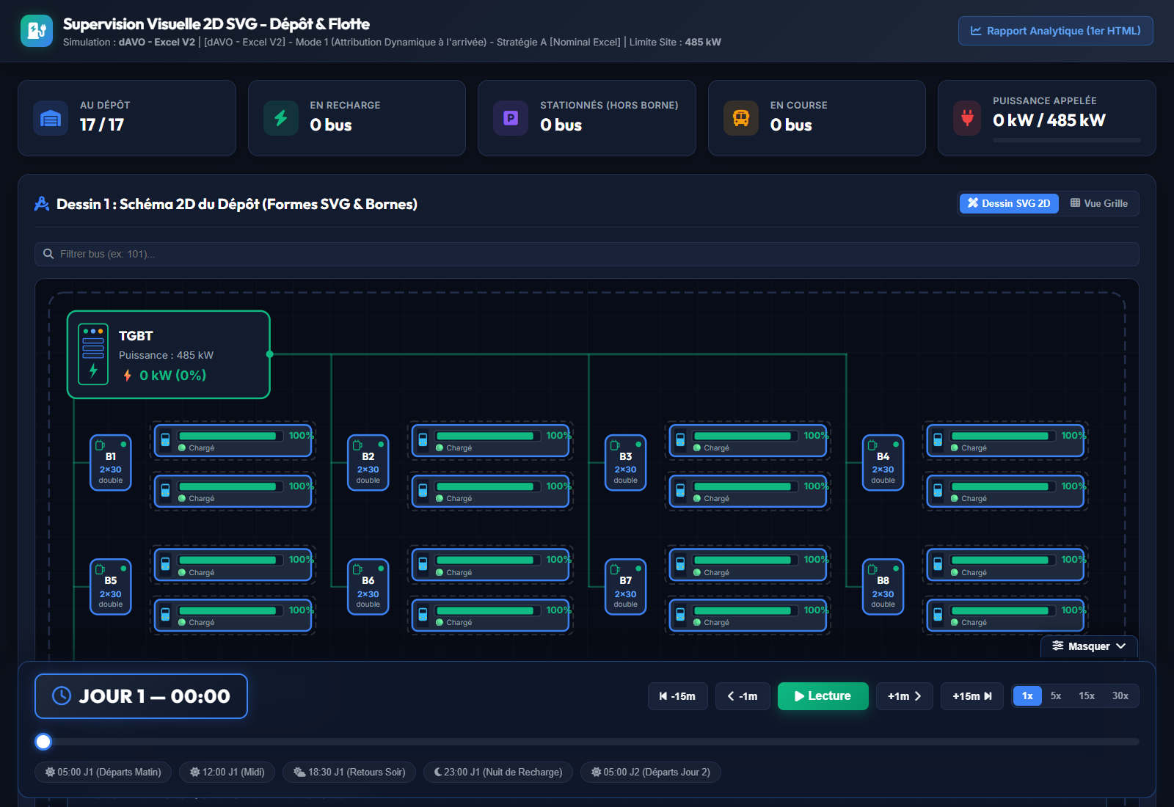
Task: Click the simulation timeline track
Action: tap(587, 742)
